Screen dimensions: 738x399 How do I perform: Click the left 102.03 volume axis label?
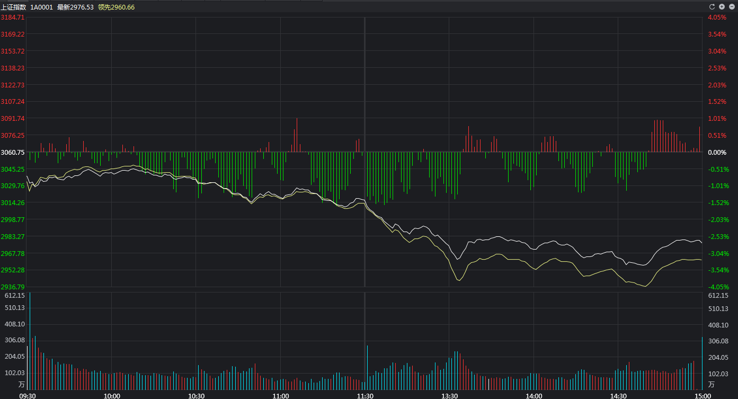click(x=14, y=373)
